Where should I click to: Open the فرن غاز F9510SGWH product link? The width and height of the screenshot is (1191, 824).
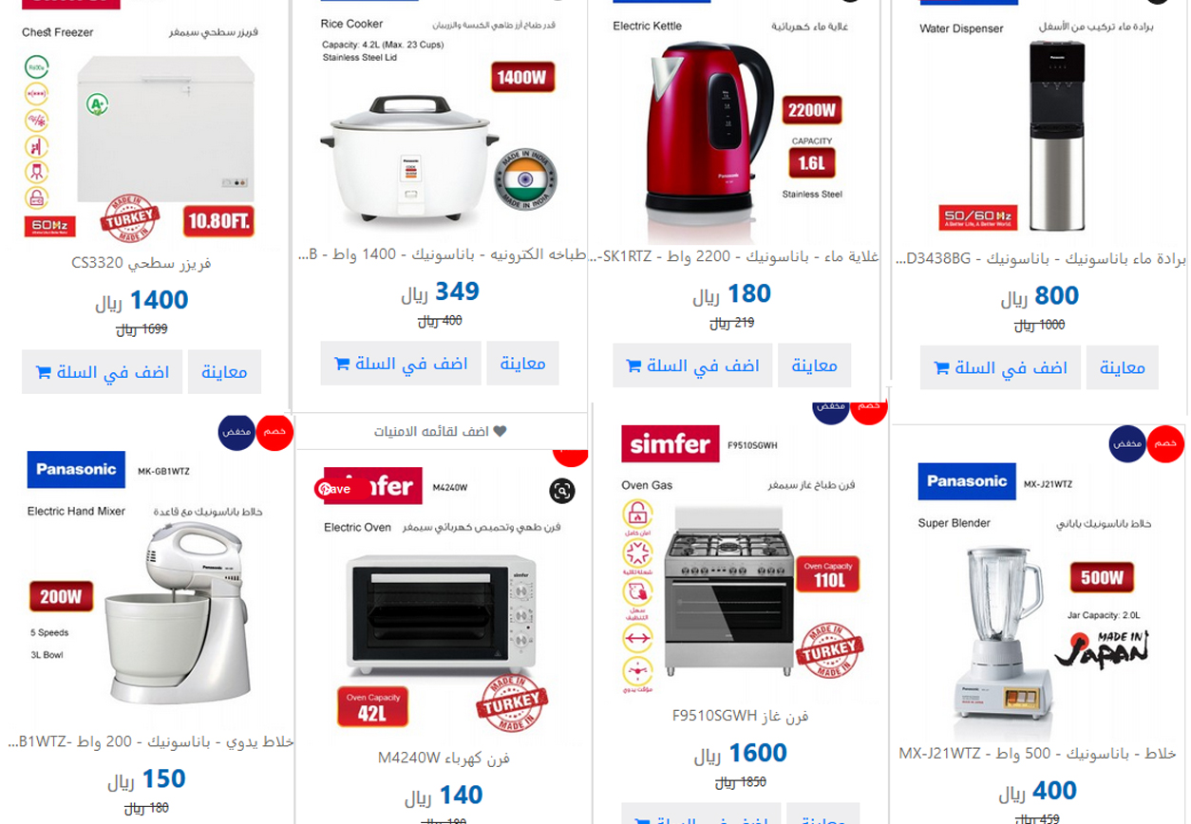pyautogui.click(x=740, y=716)
